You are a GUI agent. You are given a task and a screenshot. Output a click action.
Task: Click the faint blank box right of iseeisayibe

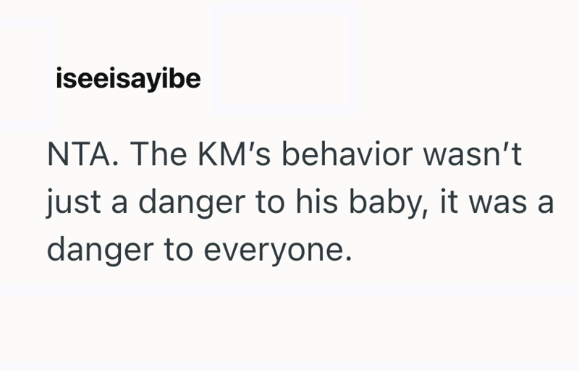coord(284,59)
